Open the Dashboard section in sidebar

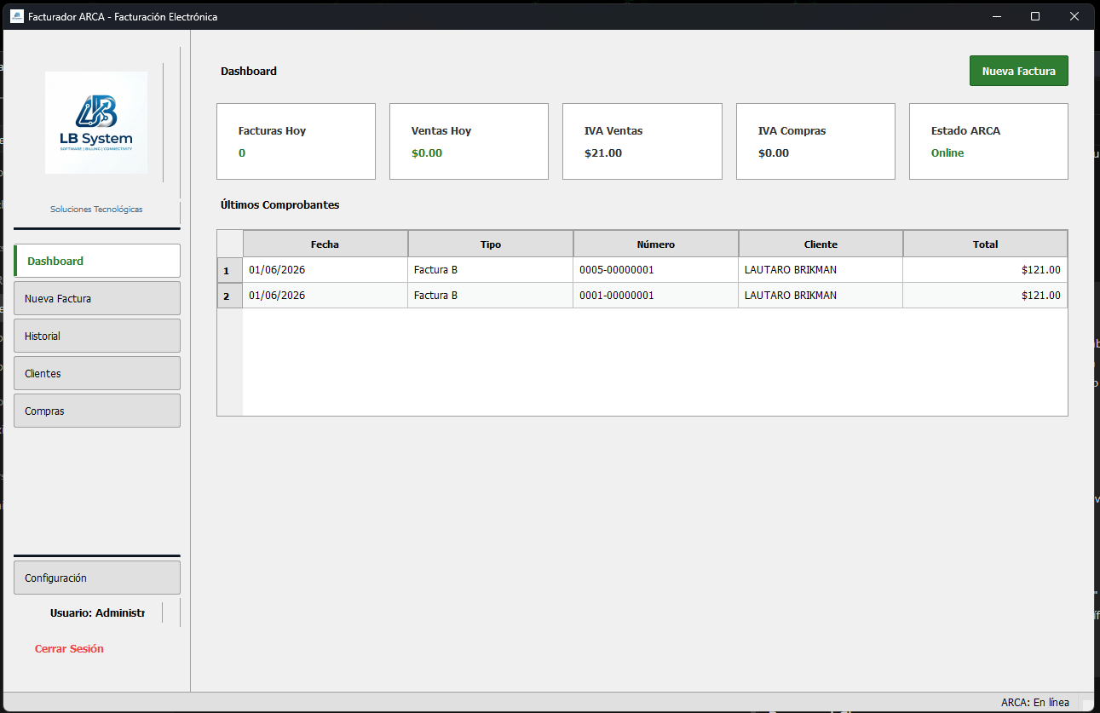97,261
